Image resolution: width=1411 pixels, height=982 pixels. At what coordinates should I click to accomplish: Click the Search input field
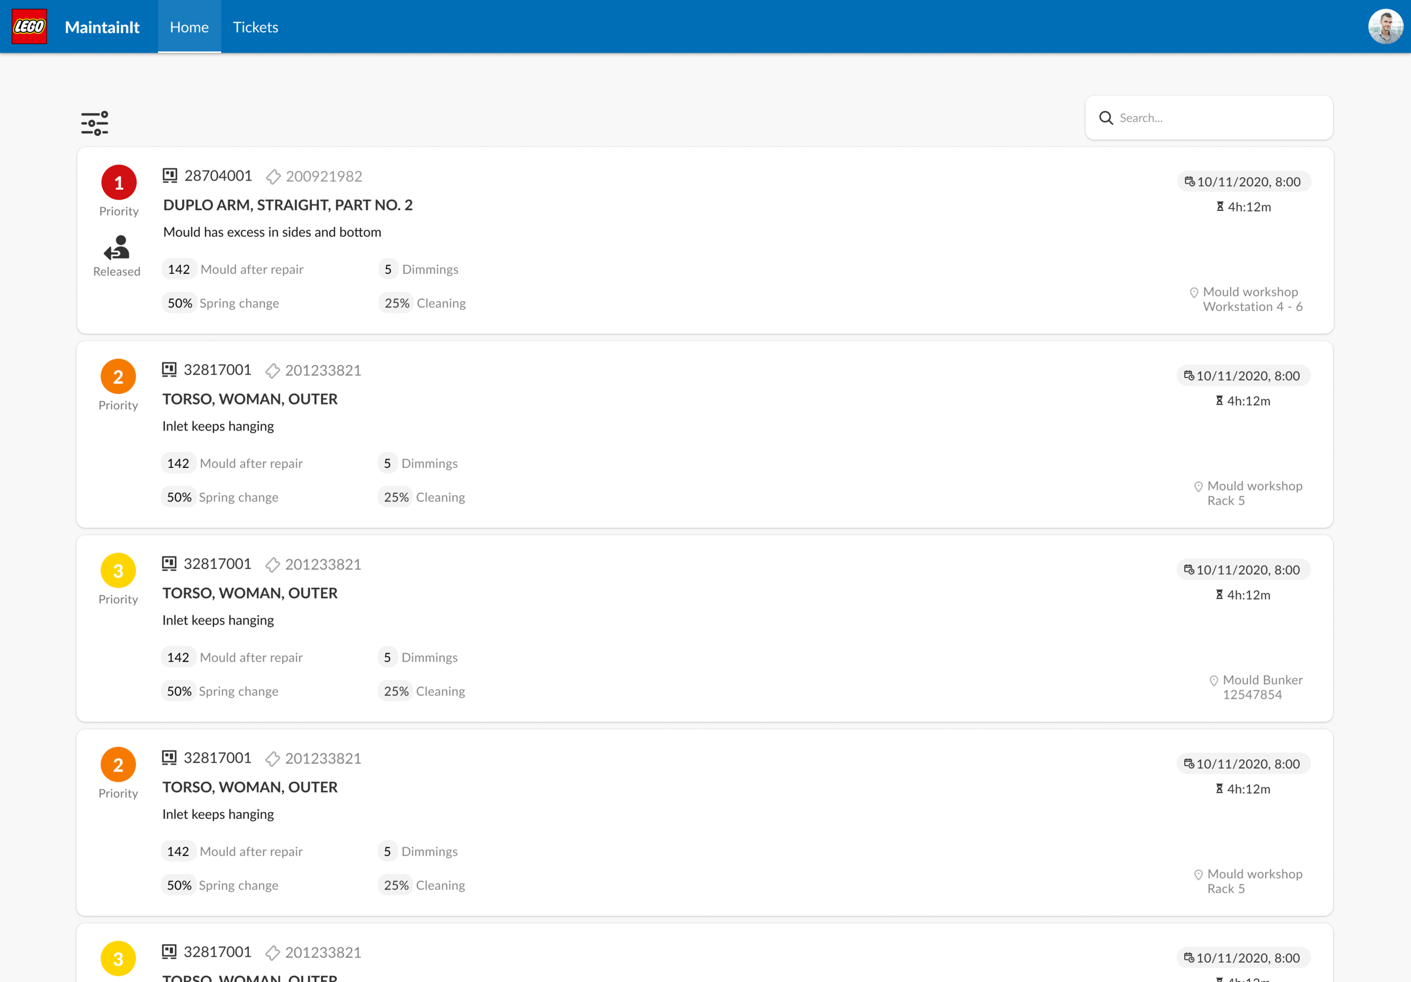[x=1209, y=117]
